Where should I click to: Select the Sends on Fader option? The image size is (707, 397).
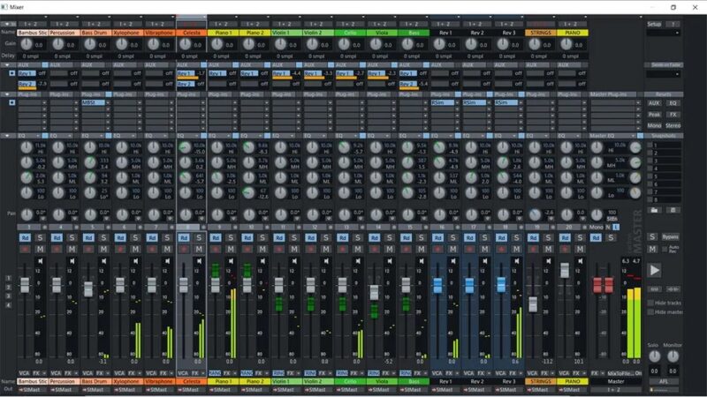pos(664,65)
